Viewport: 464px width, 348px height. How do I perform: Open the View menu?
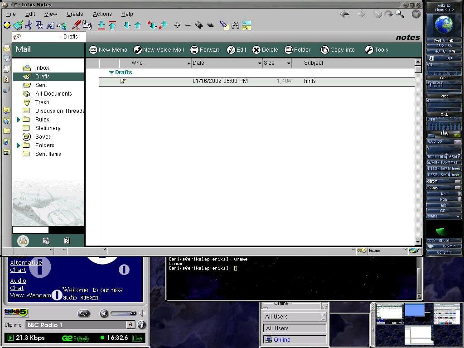click(51, 14)
